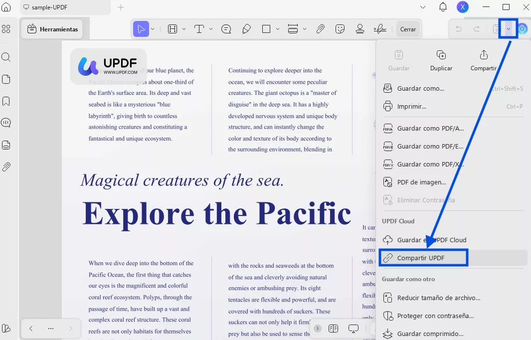Select the sample-UPDF tab
531x340 pixels.
click(x=65, y=7)
